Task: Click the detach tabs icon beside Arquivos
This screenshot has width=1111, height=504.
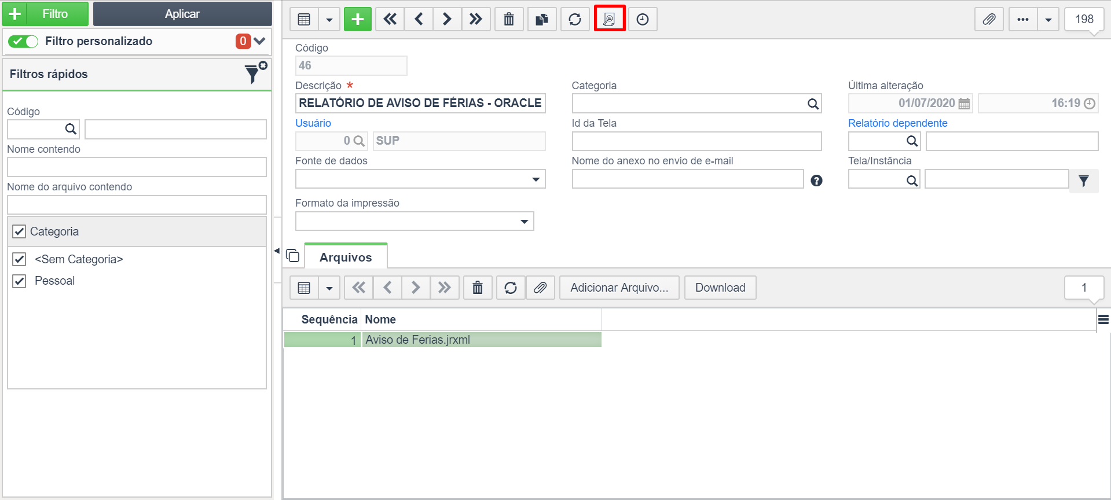Action: point(293,256)
